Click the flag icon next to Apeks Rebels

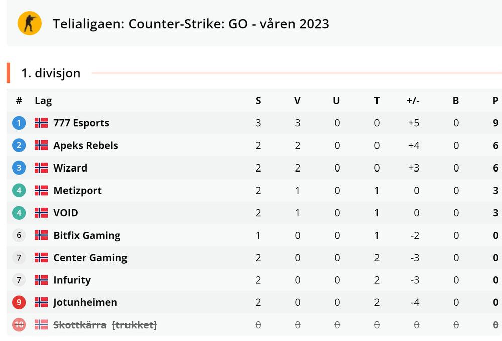(x=41, y=145)
